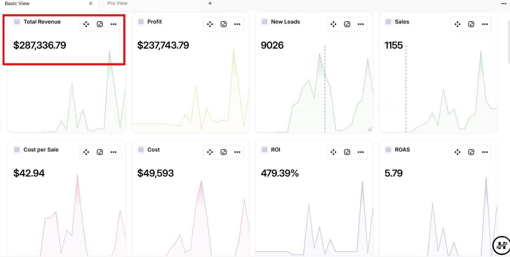Open the note icon on Cost per Sale card
Viewport: 510px width, 257px height.
(x=100, y=152)
